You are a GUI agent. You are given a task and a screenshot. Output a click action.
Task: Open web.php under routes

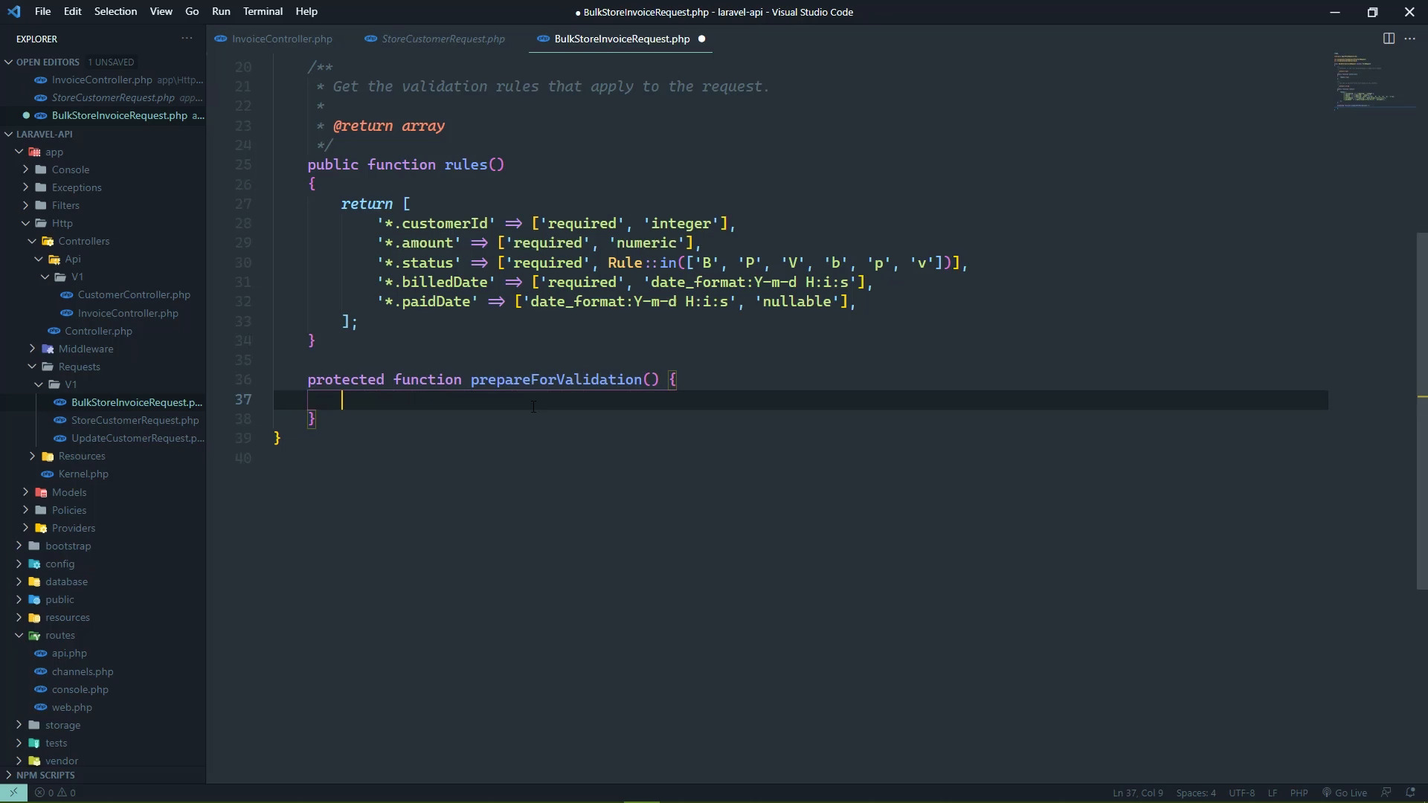[72, 707]
